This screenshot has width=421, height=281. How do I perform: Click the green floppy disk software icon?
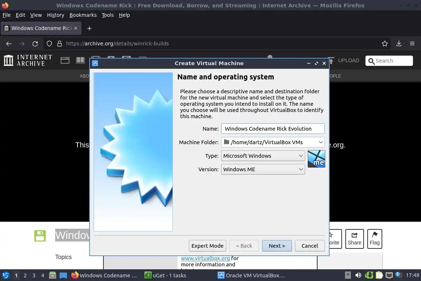coord(40,236)
